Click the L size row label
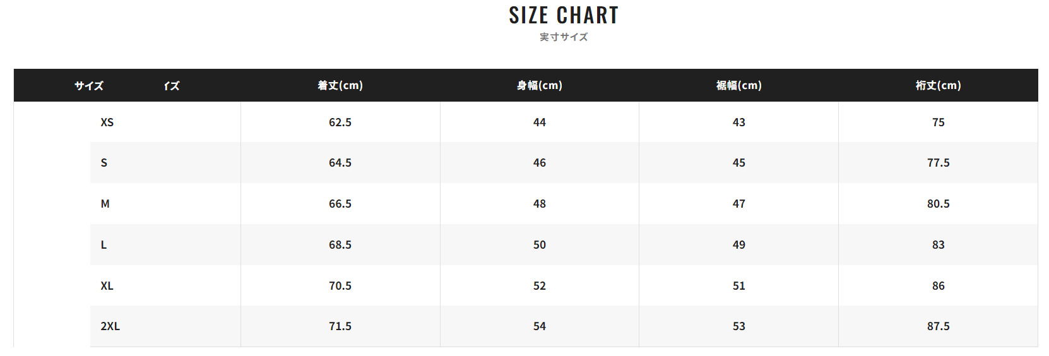This screenshot has width=1049, height=356. coord(104,245)
